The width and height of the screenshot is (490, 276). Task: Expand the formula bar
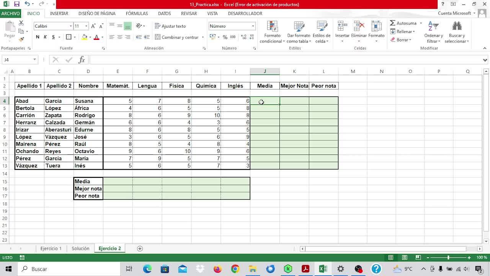[485, 60]
